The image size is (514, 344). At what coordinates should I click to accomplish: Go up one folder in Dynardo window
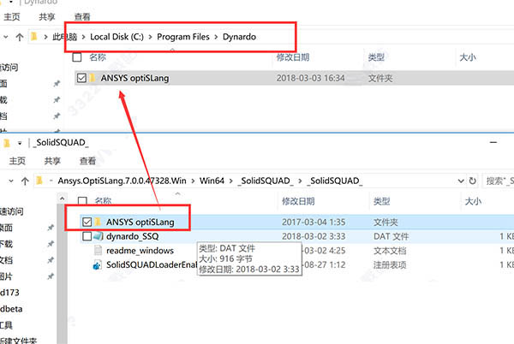pyautogui.click(x=20, y=37)
